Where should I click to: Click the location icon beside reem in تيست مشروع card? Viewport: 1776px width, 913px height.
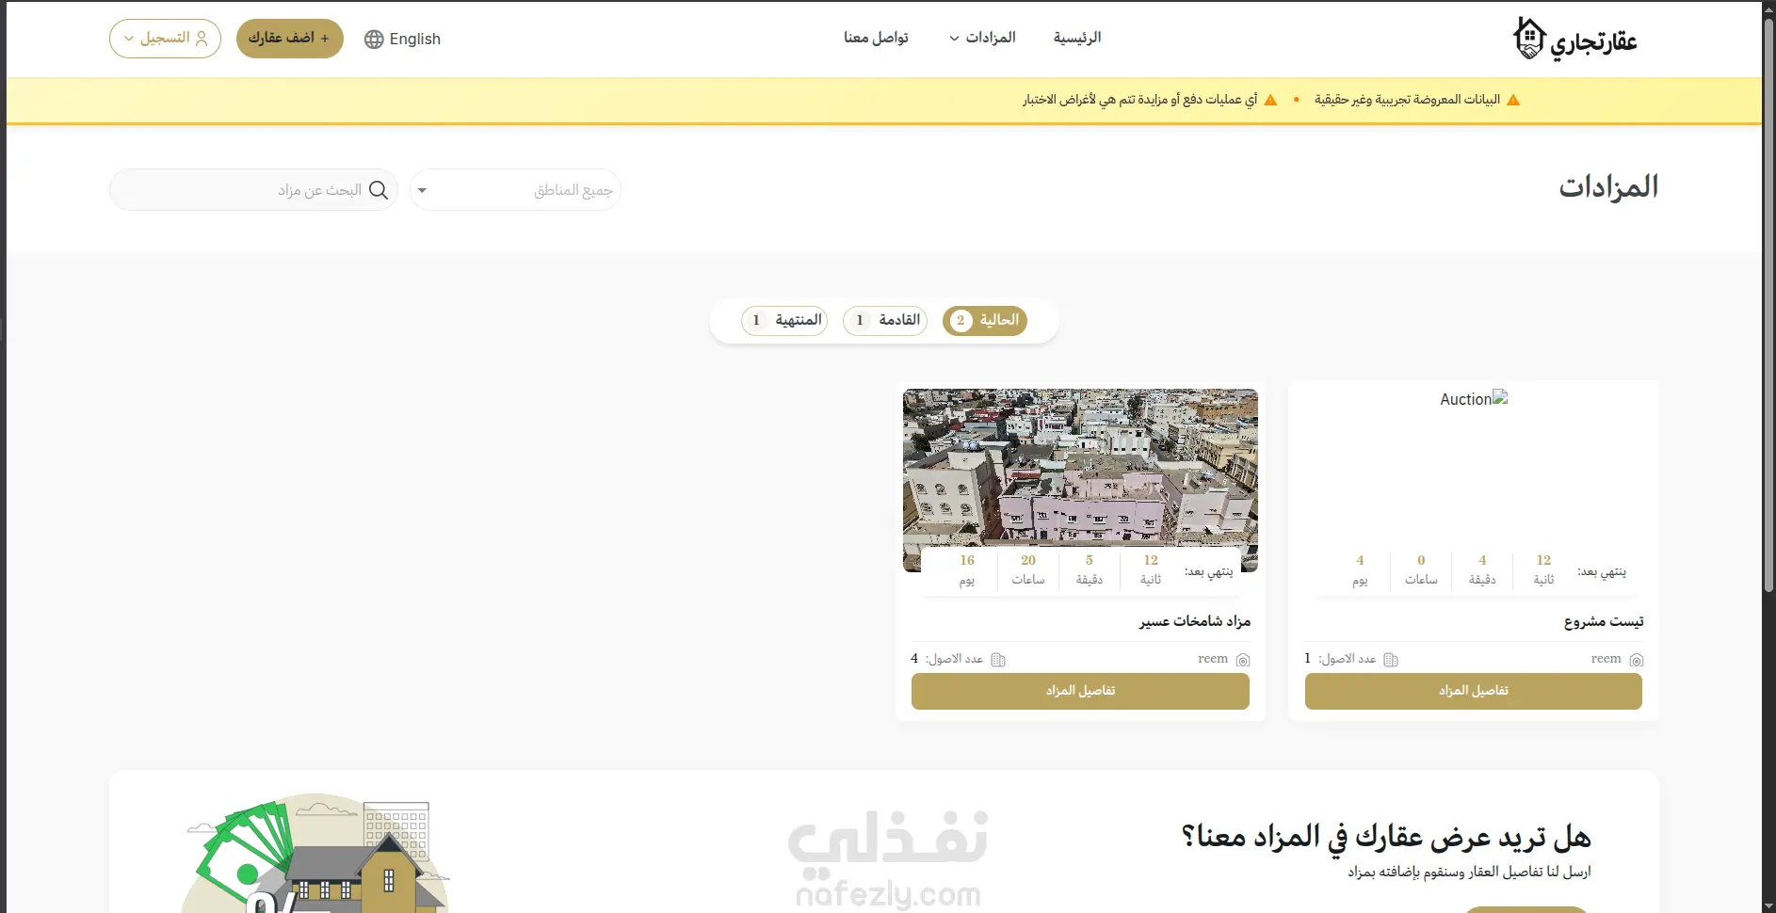tap(1637, 660)
